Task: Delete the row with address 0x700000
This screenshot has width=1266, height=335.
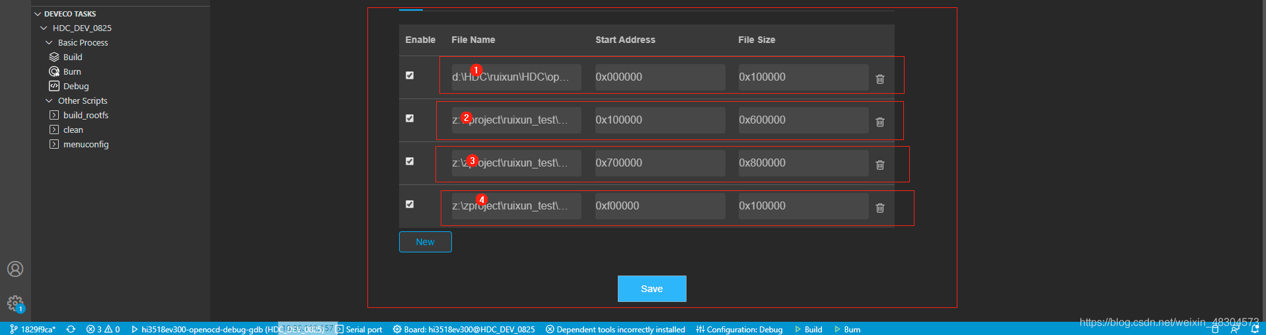Action: tap(880, 165)
